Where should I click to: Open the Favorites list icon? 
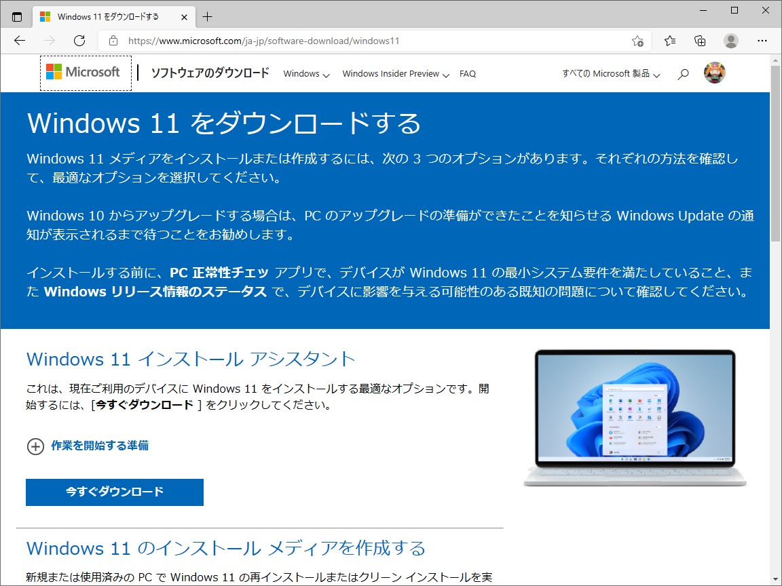click(x=669, y=41)
